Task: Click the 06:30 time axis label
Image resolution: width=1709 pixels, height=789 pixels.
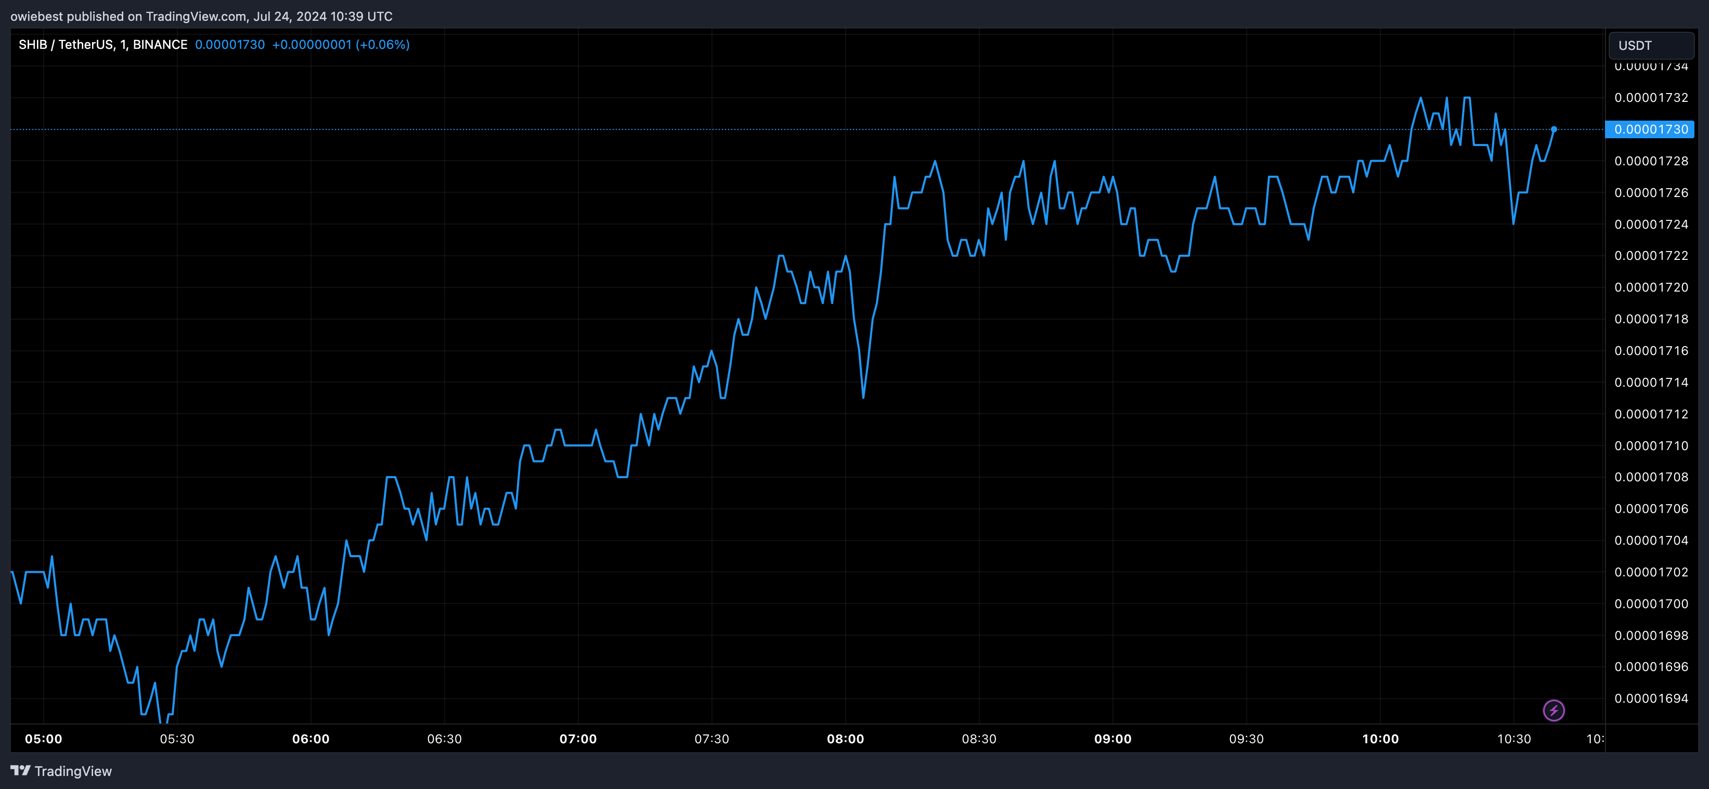Action: (x=445, y=739)
